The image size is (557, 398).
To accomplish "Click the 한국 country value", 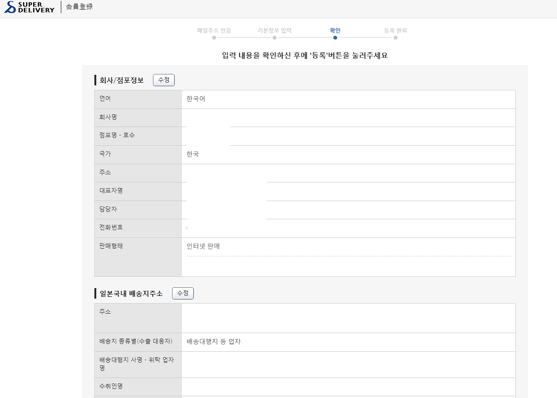I will click(x=192, y=154).
